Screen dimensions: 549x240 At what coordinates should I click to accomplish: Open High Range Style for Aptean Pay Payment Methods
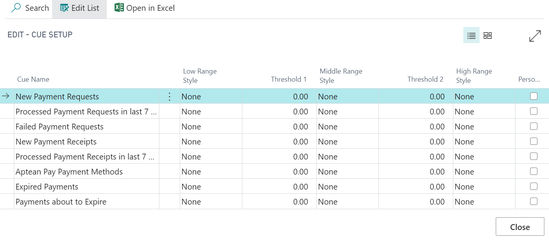point(484,172)
